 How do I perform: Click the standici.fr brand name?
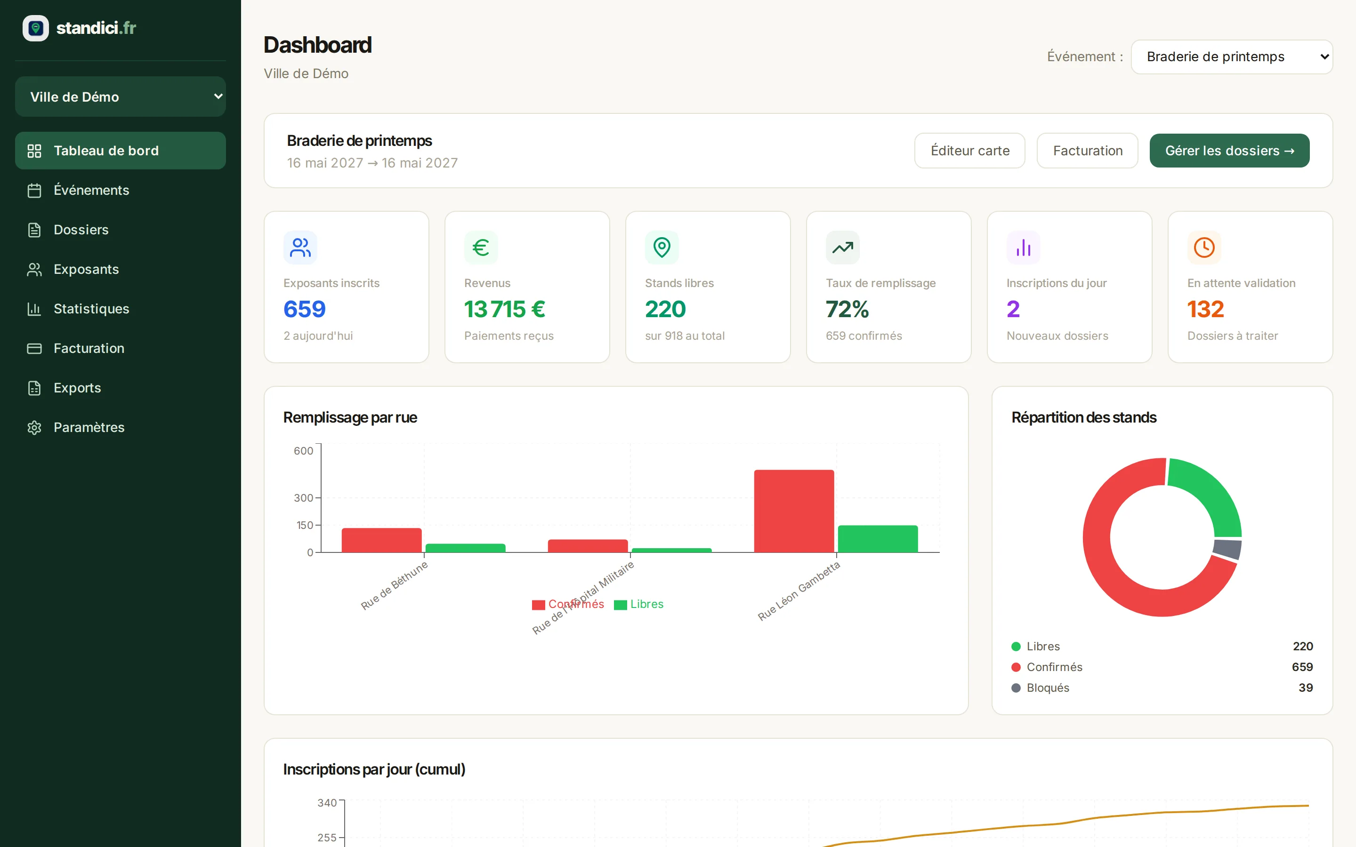[97, 28]
